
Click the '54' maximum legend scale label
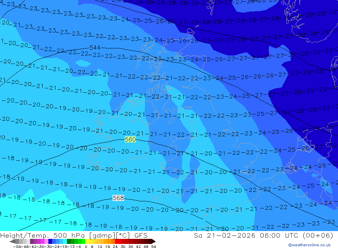[x=153, y=247]
